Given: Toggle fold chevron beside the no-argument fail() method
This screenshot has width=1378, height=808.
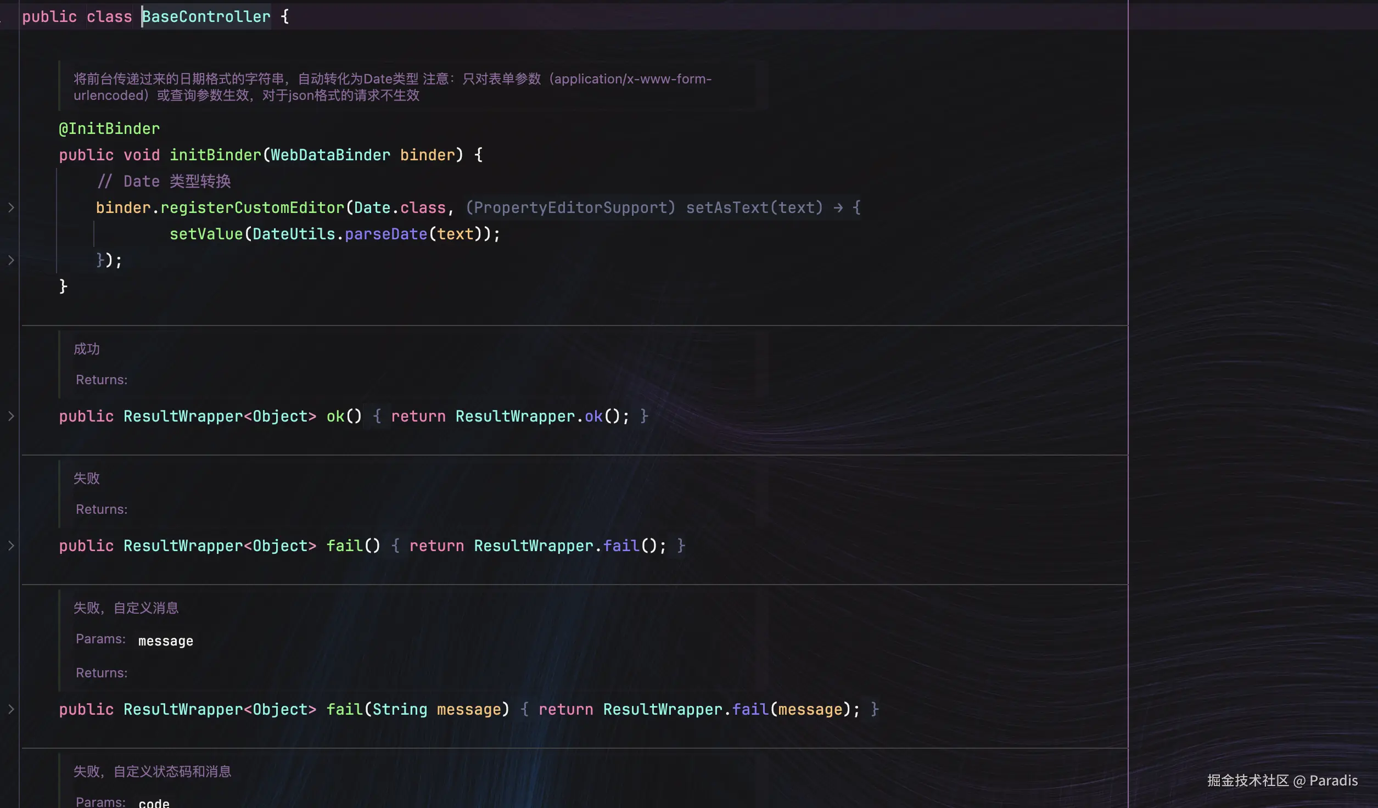Looking at the screenshot, I should (x=11, y=546).
